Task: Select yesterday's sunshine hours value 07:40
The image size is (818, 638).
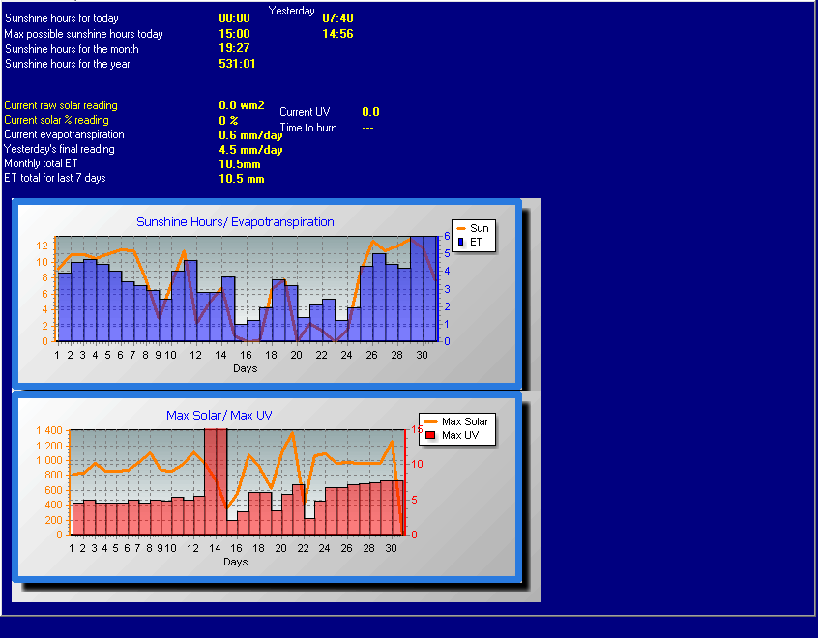Action: coord(337,18)
